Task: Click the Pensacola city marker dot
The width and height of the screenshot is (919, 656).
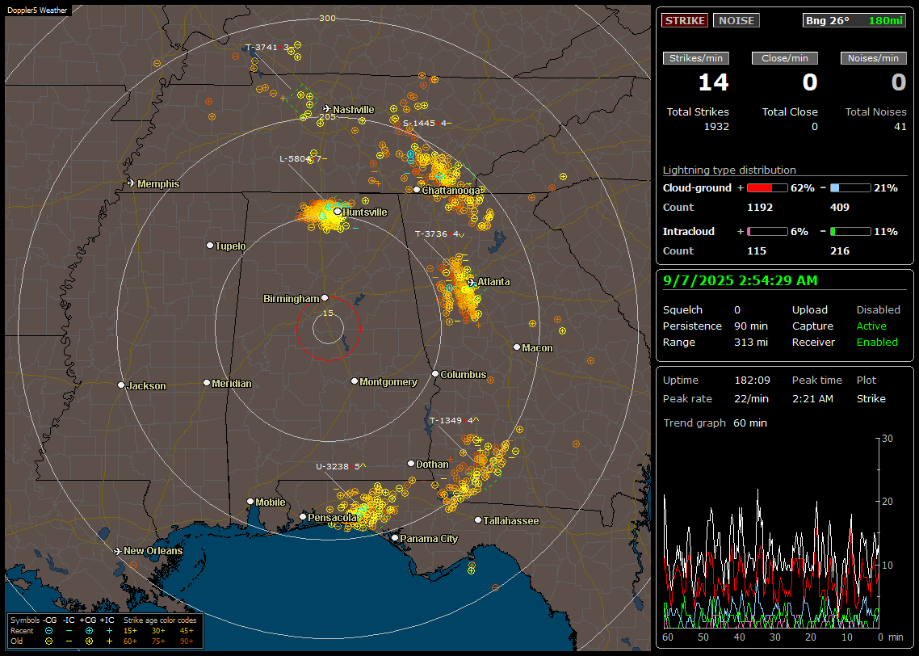Action: pyautogui.click(x=302, y=516)
